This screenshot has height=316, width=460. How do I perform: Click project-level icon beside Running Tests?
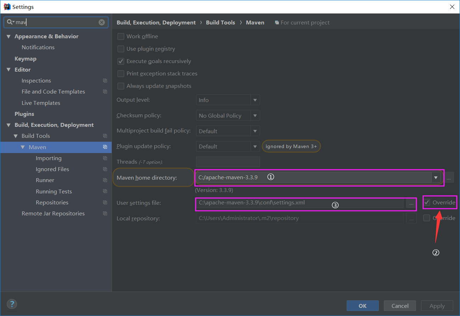[x=105, y=192]
